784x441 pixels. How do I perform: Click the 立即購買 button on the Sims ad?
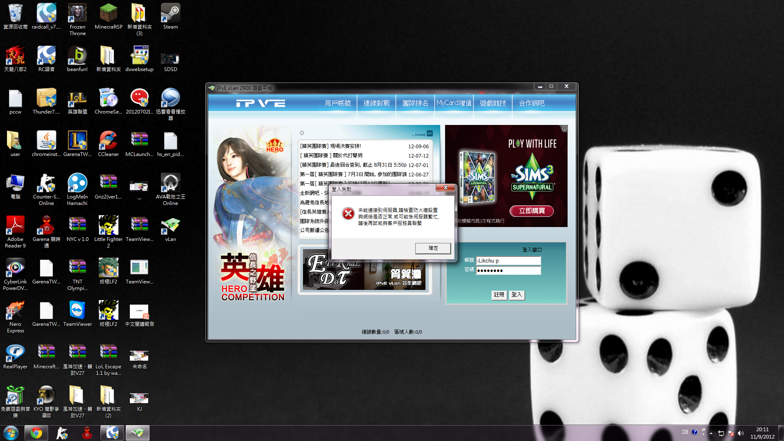pyautogui.click(x=532, y=211)
